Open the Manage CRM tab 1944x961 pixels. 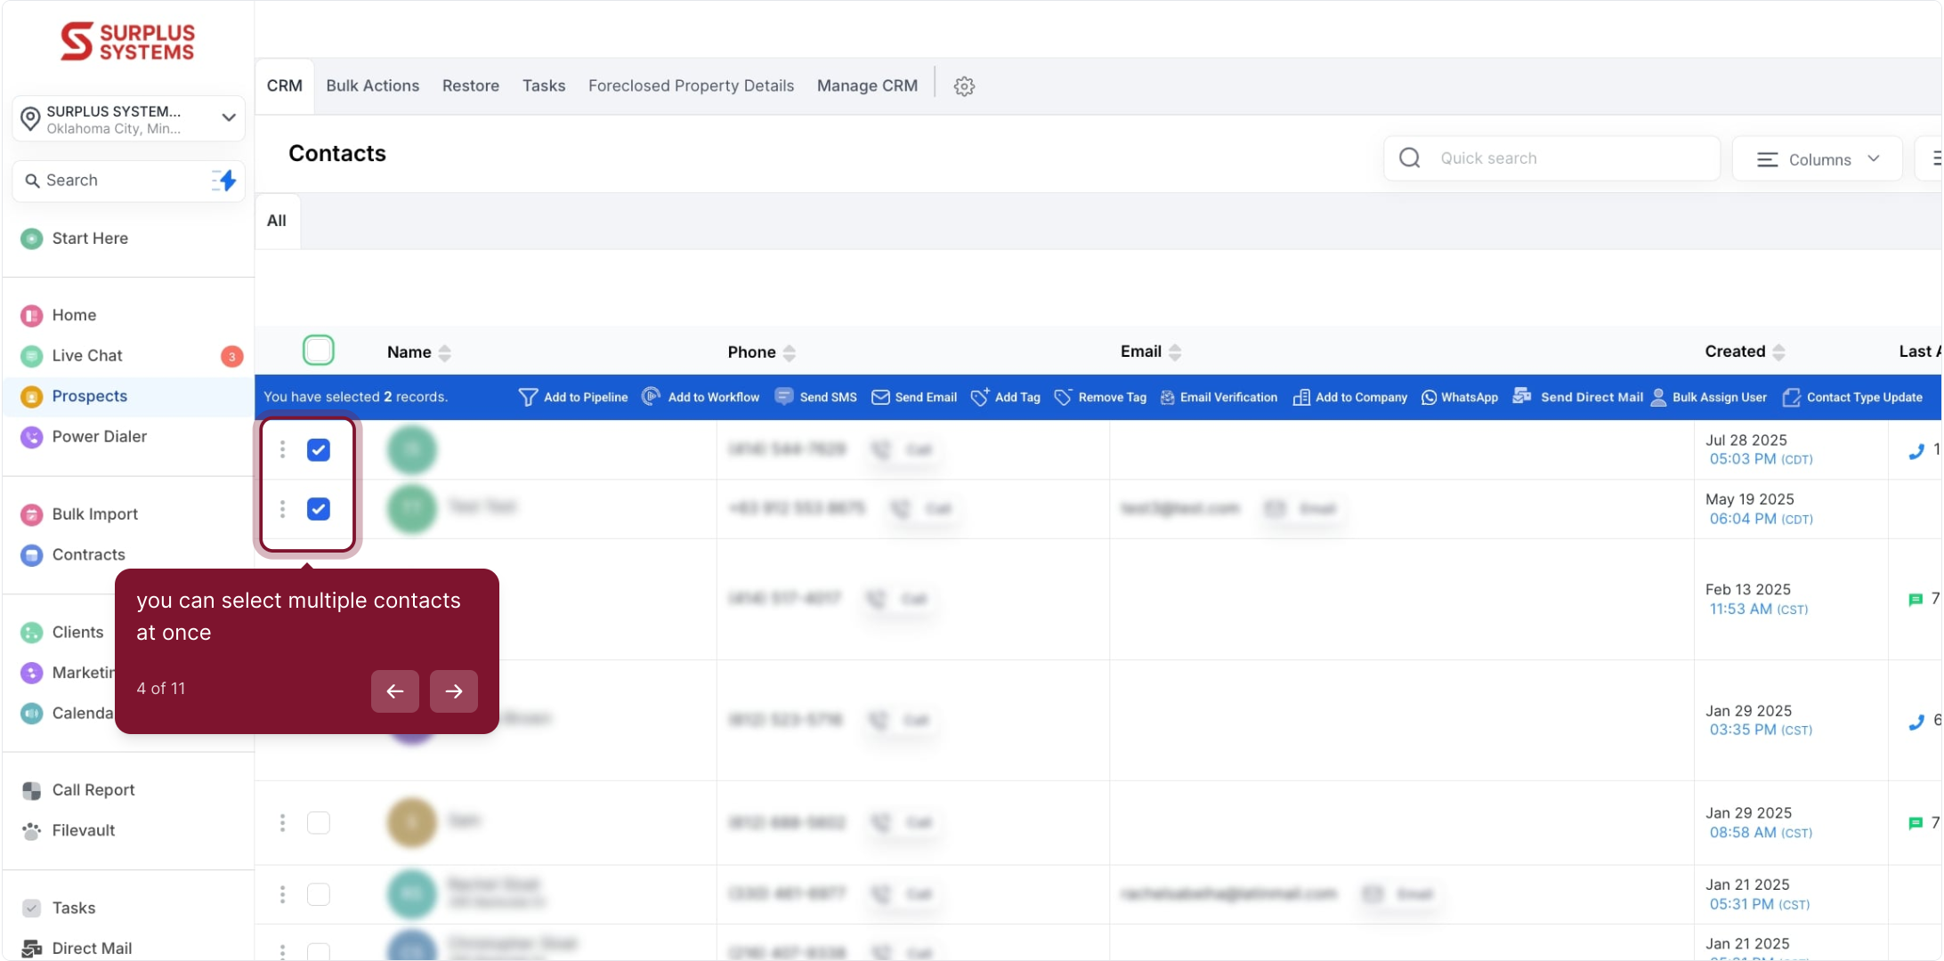coord(867,86)
